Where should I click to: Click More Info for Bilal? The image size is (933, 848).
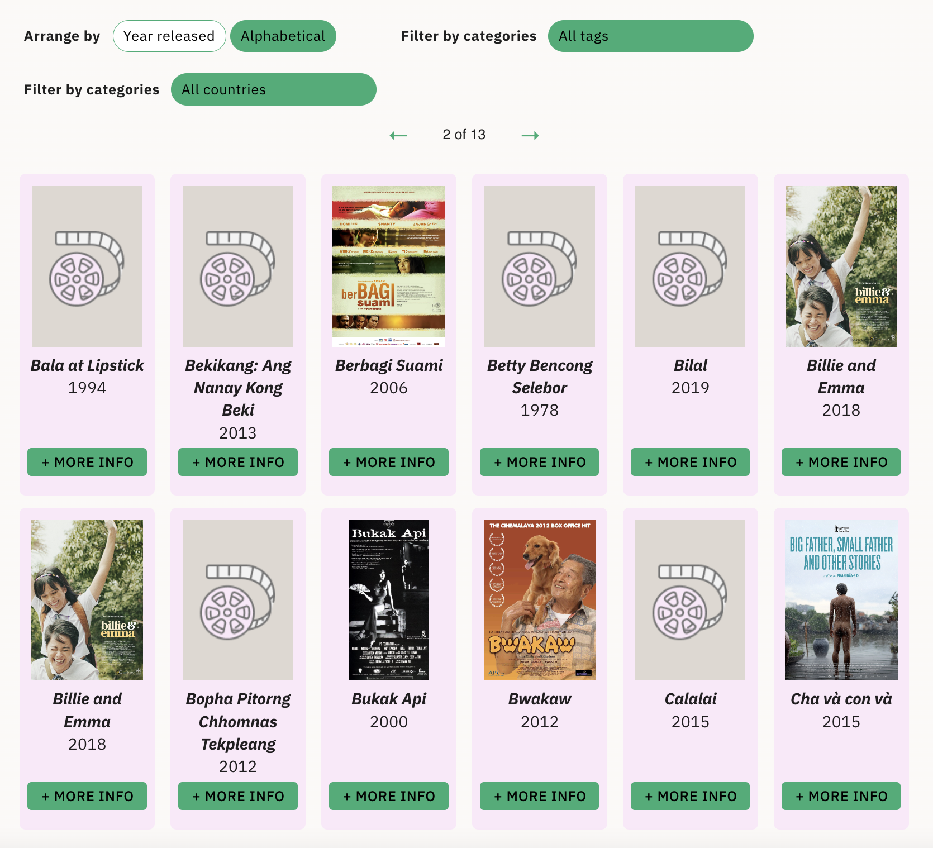coord(691,462)
